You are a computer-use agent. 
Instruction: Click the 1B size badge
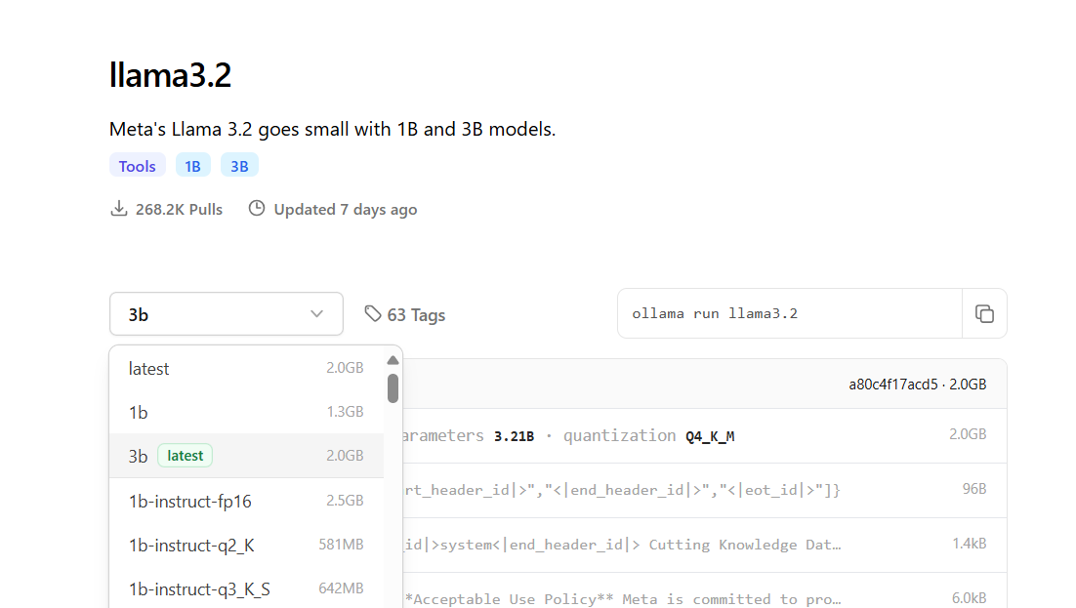pos(193,166)
